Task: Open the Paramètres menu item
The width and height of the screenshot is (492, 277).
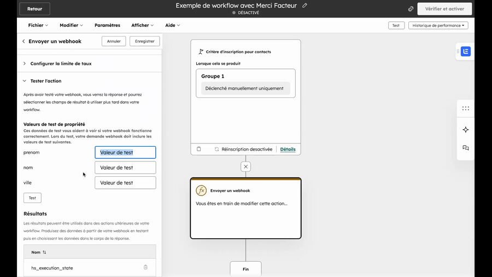Action: point(107,25)
